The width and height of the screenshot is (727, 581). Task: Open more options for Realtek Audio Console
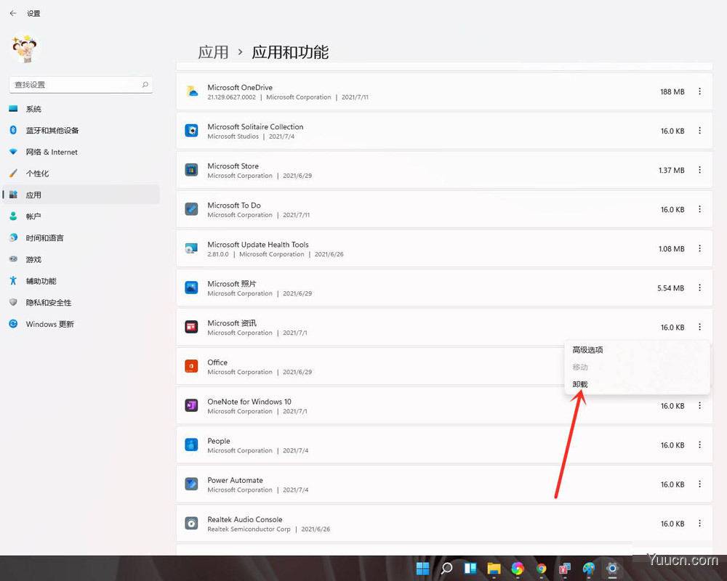(699, 524)
